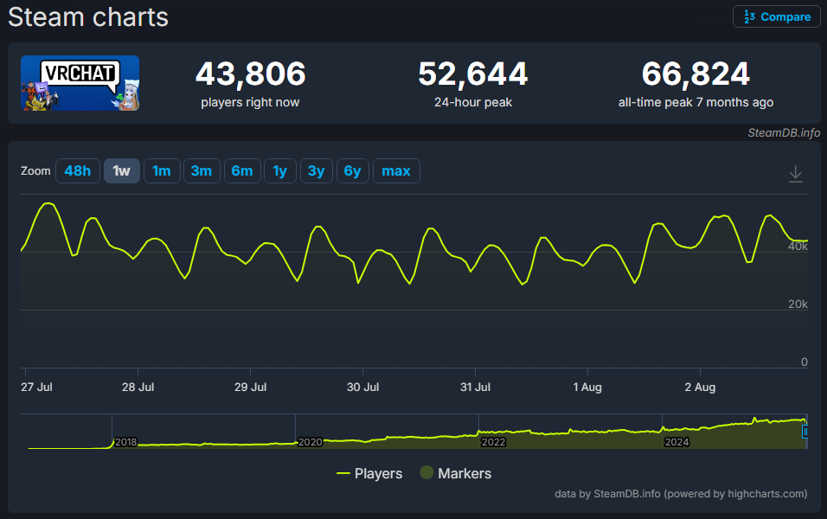Choose the 3m zoom option

tap(202, 170)
